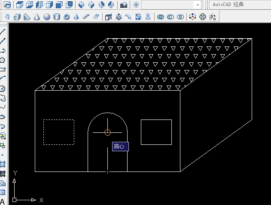Select the Box solid tool
Viewport: 271px width, 205px height.
click(x=17, y=17)
